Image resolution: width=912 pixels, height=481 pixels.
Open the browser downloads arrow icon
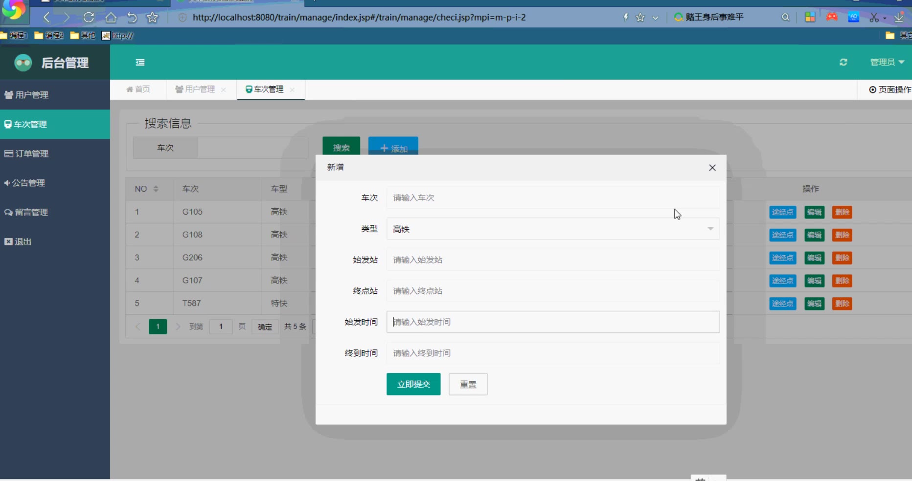(899, 18)
